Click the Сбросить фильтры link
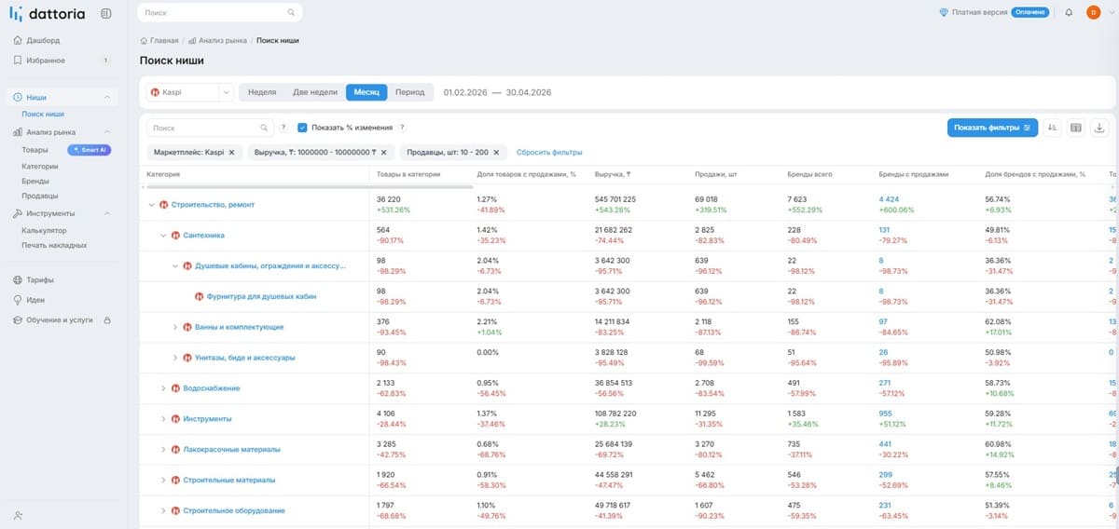This screenshot has width=1119, height=529. 549,152
